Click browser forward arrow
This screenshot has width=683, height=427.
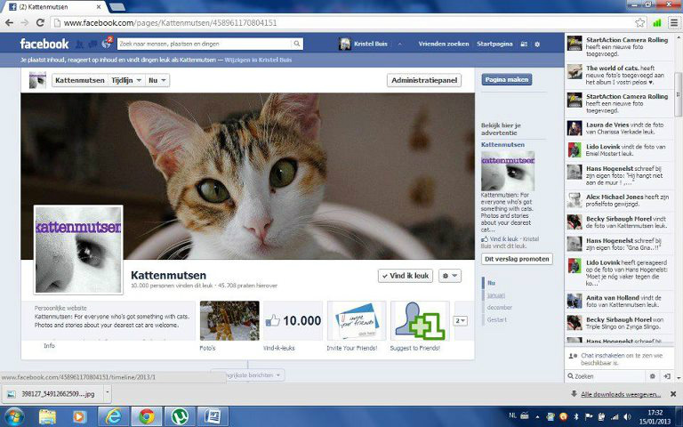pos(25,22)
